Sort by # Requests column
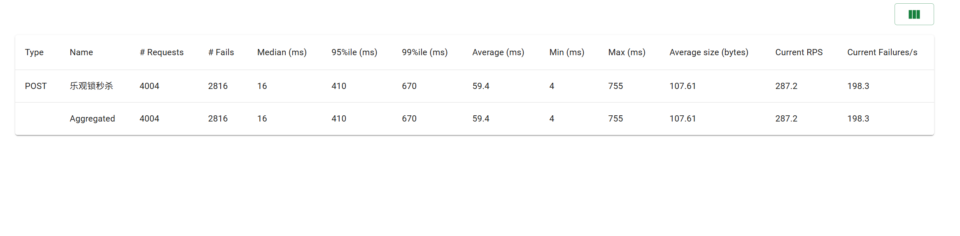This screenshot has width=960, height=236. coord(161,52)
